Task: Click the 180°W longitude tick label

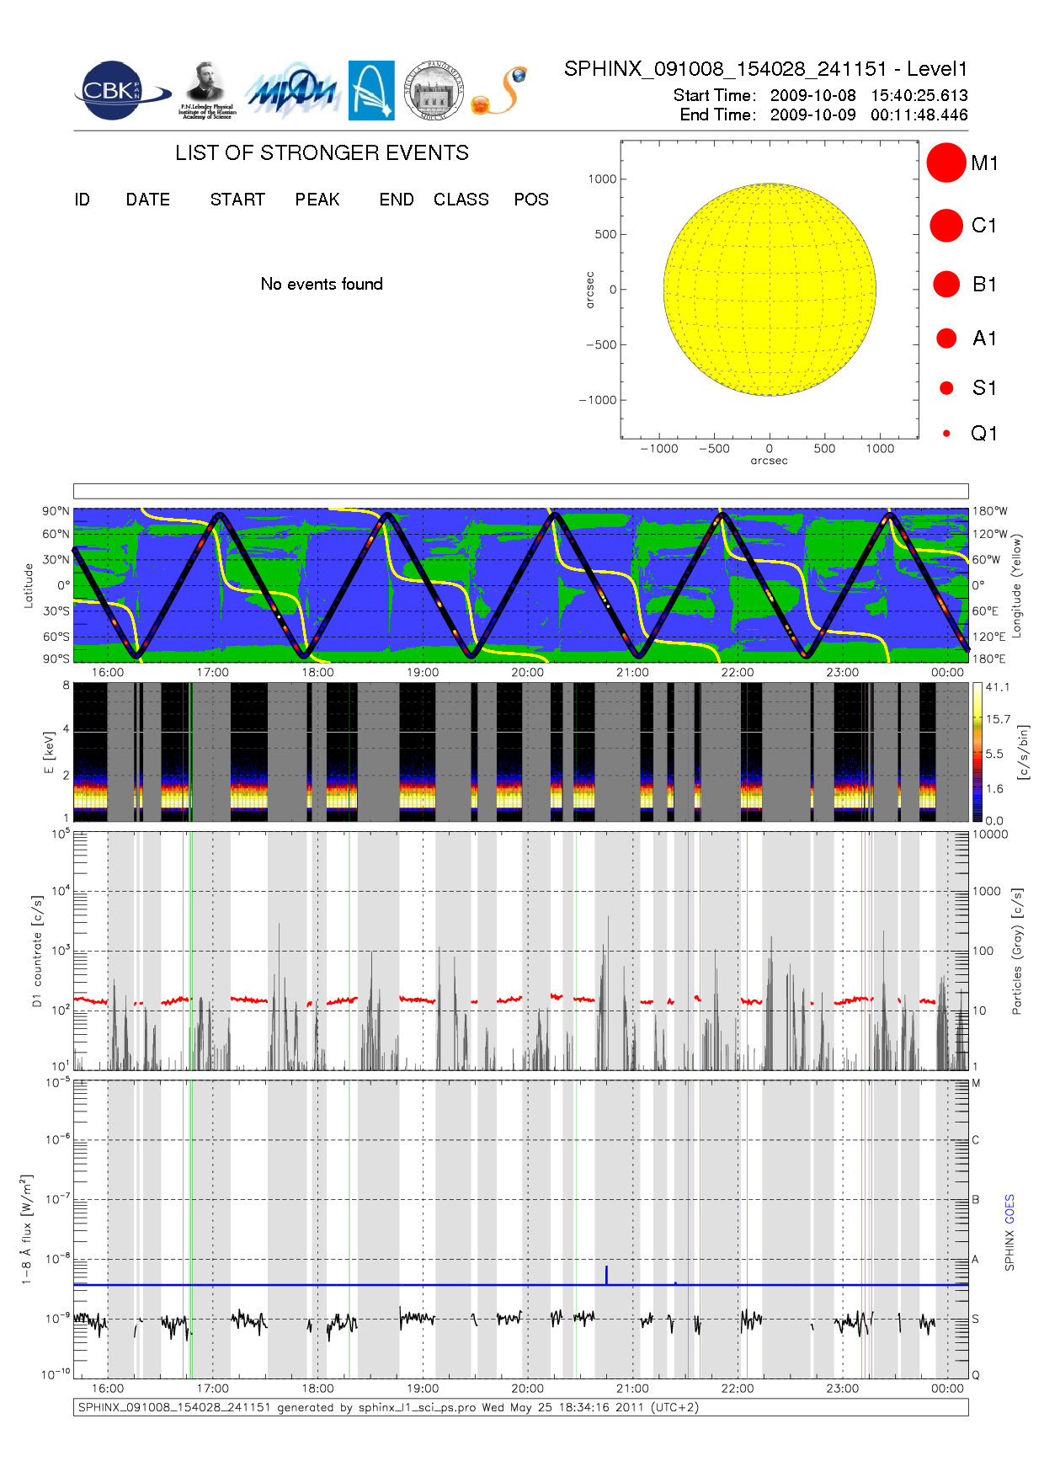Action: pyautogui.click(x=989, y=511)
